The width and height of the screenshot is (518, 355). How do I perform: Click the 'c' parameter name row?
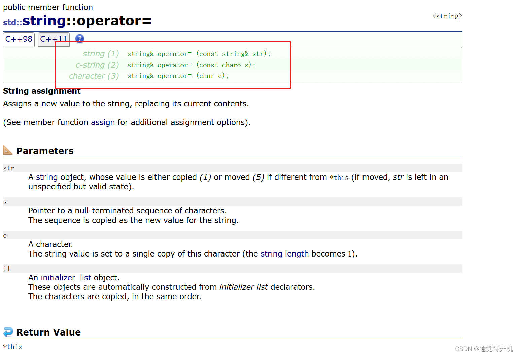point(233,235)
